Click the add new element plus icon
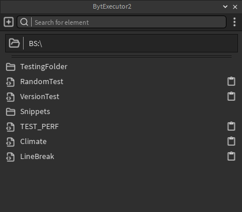Screen dimensions: 242x212 (x=9, y=22)
